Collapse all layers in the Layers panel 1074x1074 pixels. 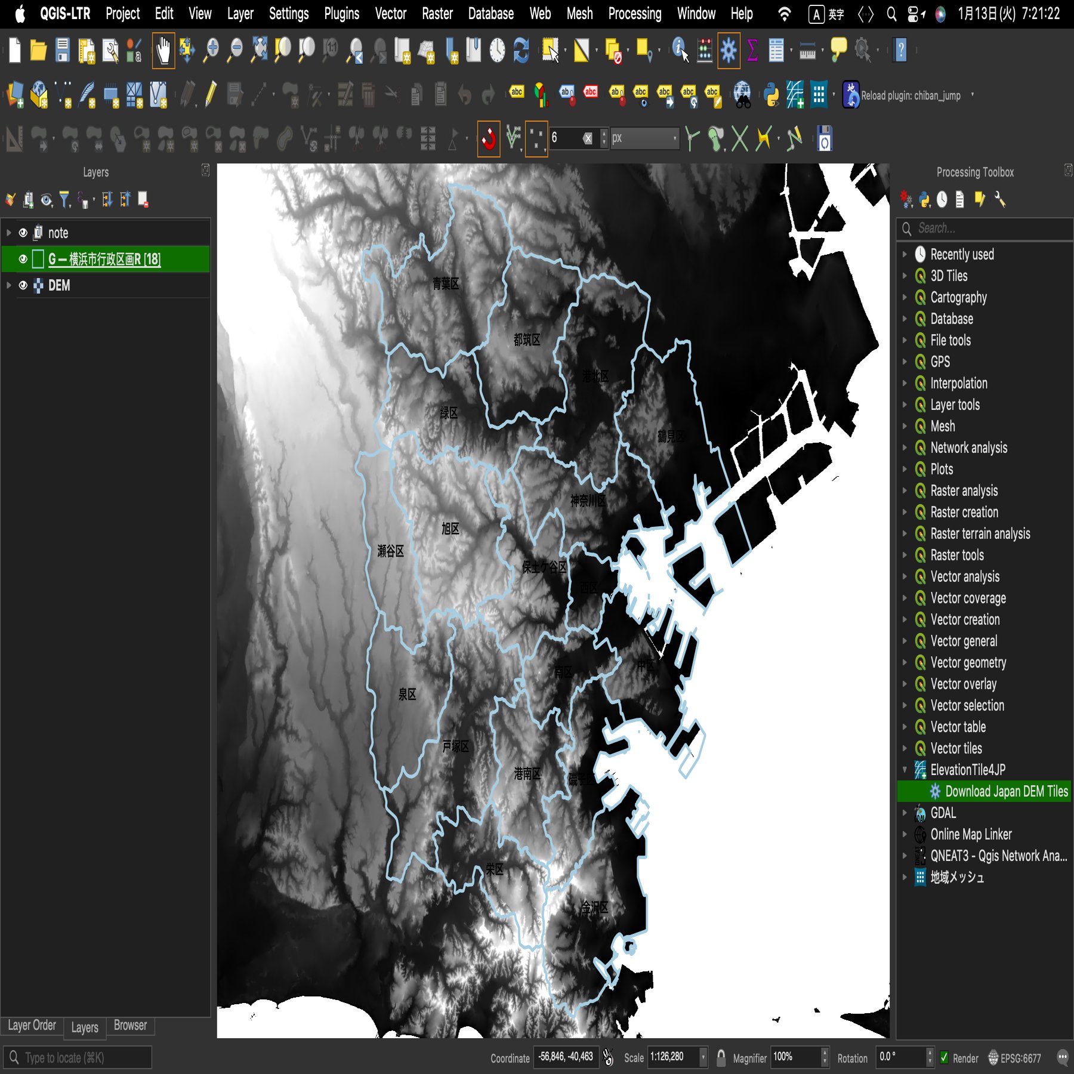click(x=125, y=199)
